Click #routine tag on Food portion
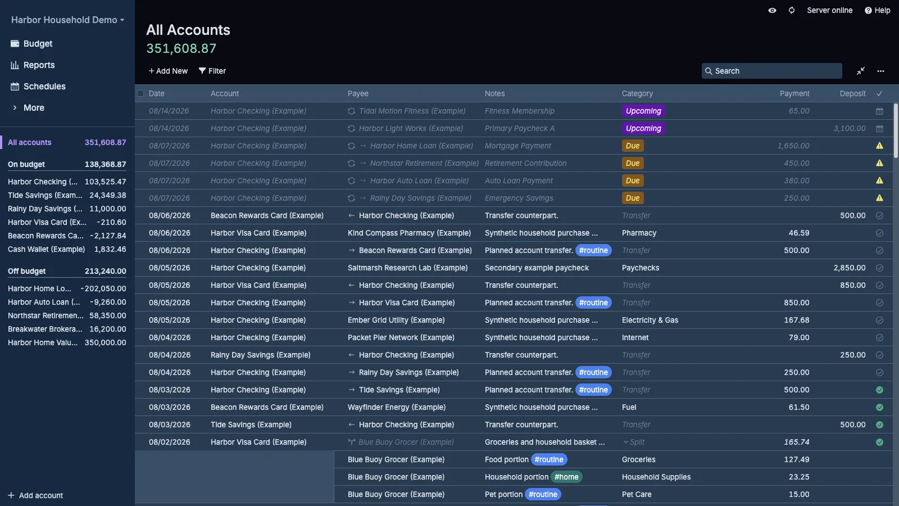 549,459
